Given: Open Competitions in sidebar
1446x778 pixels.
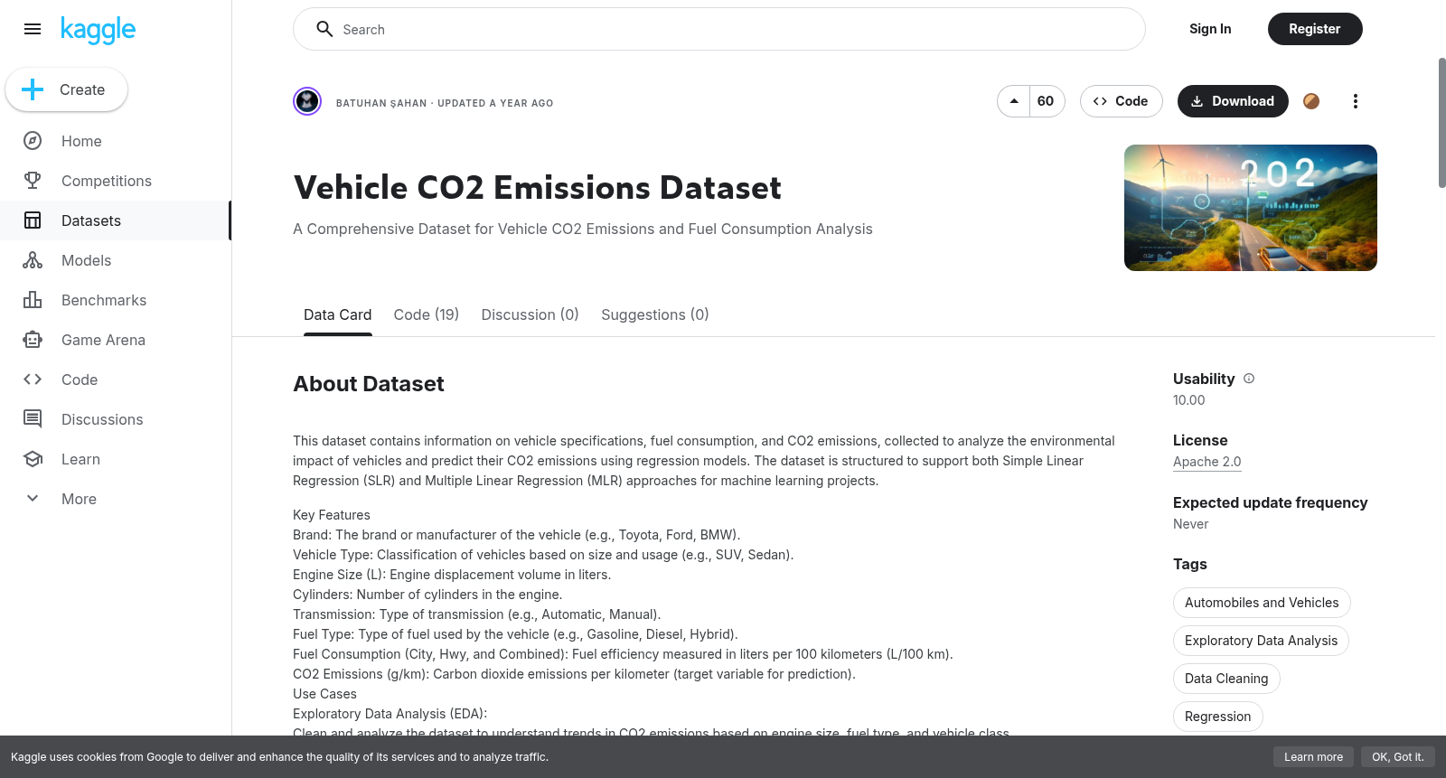Looking at the screenshot, I should 107,181.
